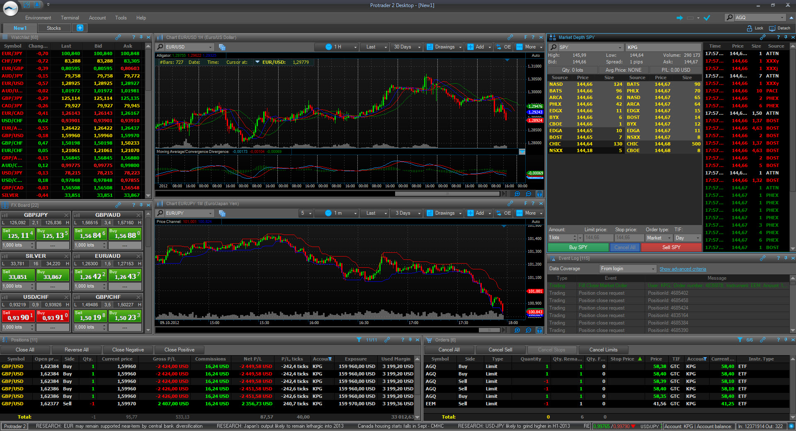Open the EUR/JPY symbol dropdown

coord(210,213)
